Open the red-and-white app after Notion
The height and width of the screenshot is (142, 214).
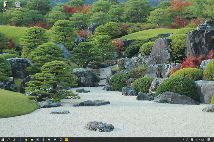49,140
